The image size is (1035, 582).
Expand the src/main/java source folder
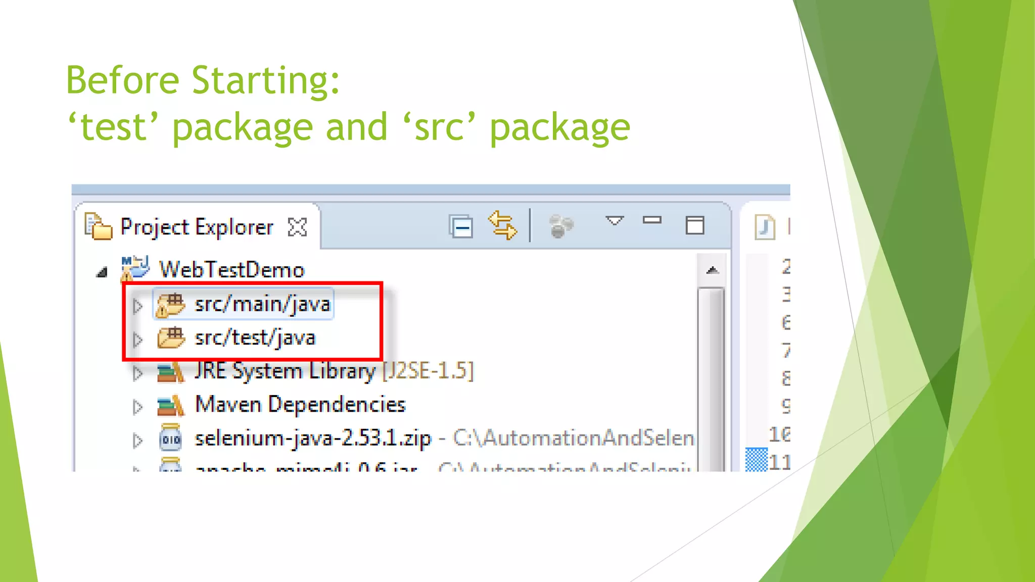[137, 306]
